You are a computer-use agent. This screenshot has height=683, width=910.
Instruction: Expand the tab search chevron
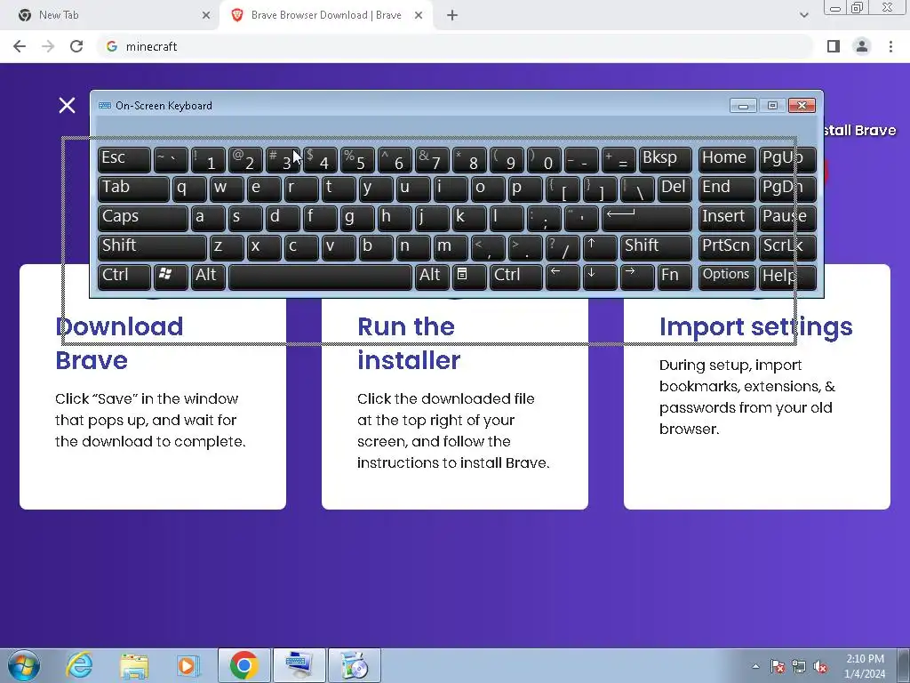pos(803,16)
